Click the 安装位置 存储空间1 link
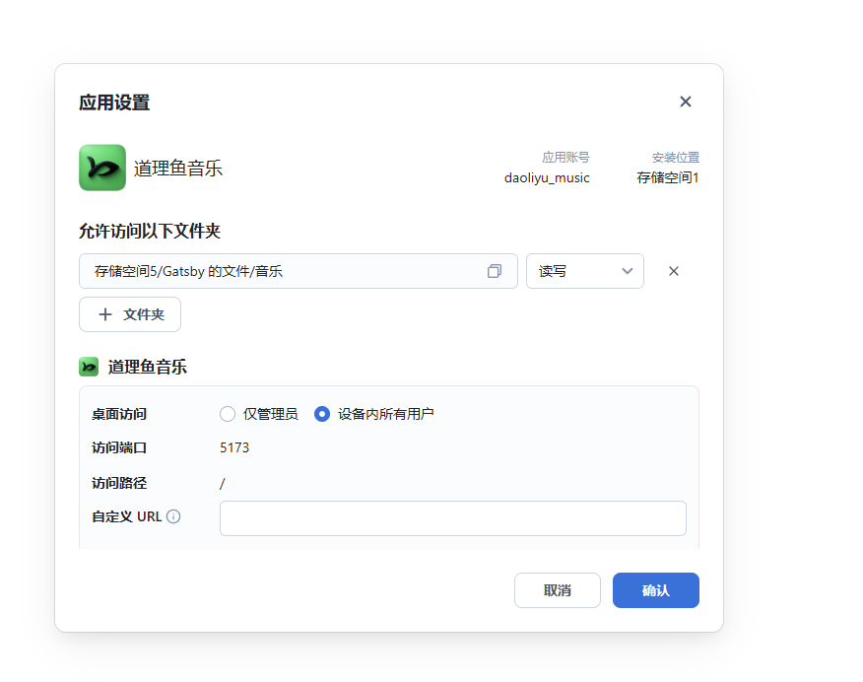Image resolution: width=863 pixels, height=682 pixels. click(x=668, y=177)
